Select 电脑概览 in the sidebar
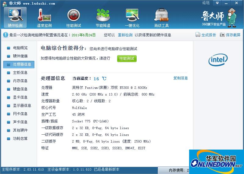Image resolution: width=244 pixels, height=174 pixels. coord(20,48)
